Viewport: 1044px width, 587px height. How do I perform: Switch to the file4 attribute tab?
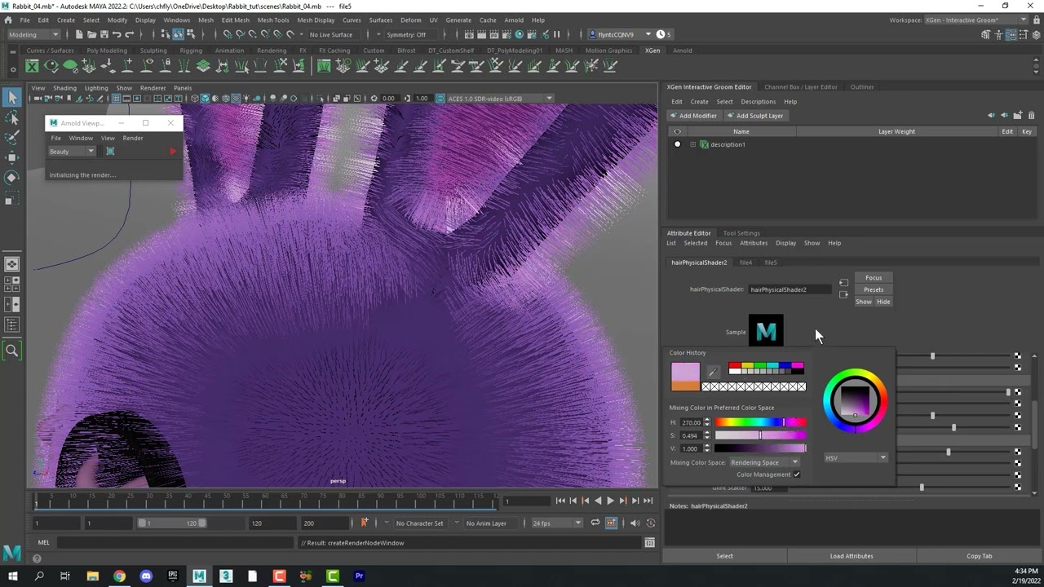point(745,263)
